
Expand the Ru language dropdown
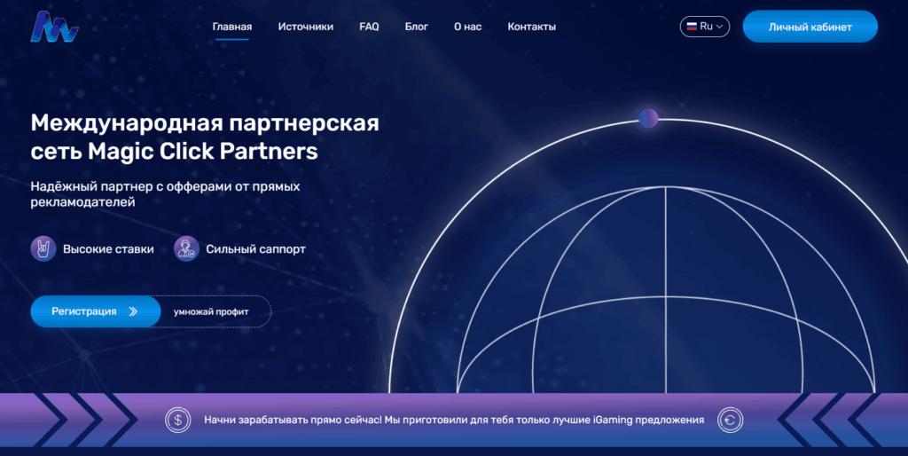(705, 27)
